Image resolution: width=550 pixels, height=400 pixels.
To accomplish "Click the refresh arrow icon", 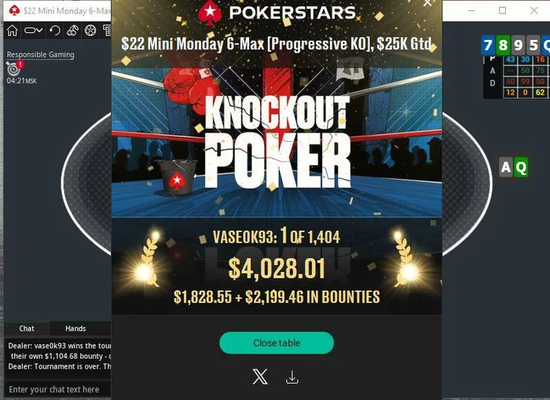I will [x=55, y=31].
